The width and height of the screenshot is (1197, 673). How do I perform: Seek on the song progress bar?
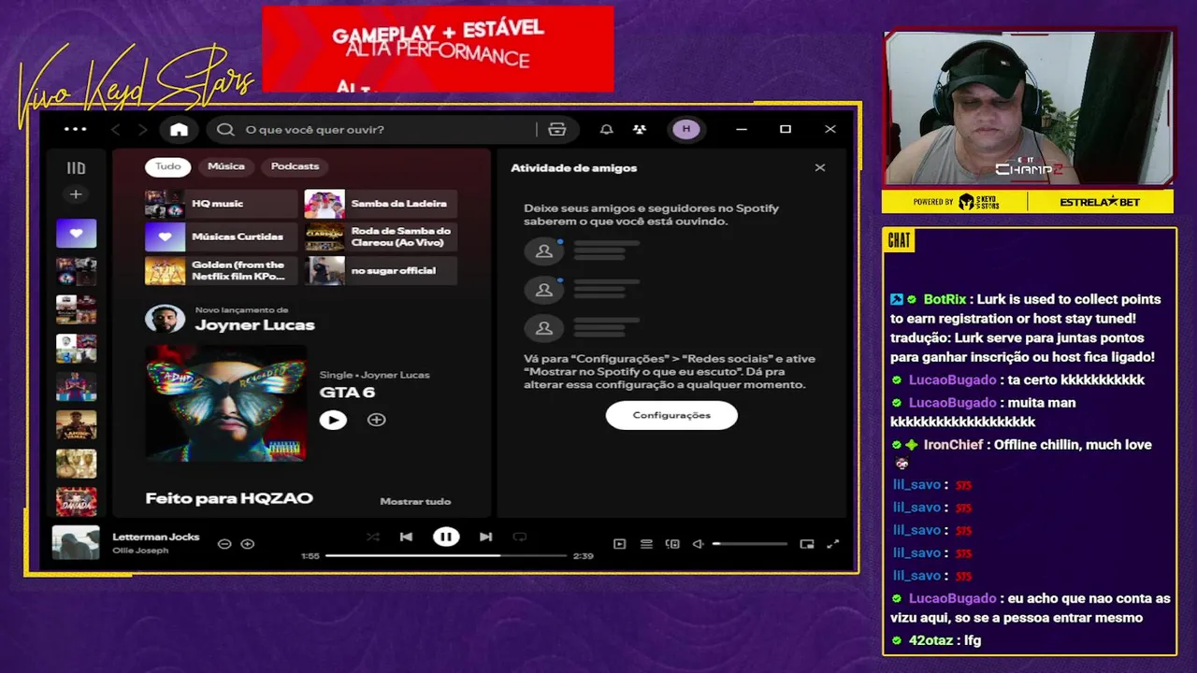[446, 556]
